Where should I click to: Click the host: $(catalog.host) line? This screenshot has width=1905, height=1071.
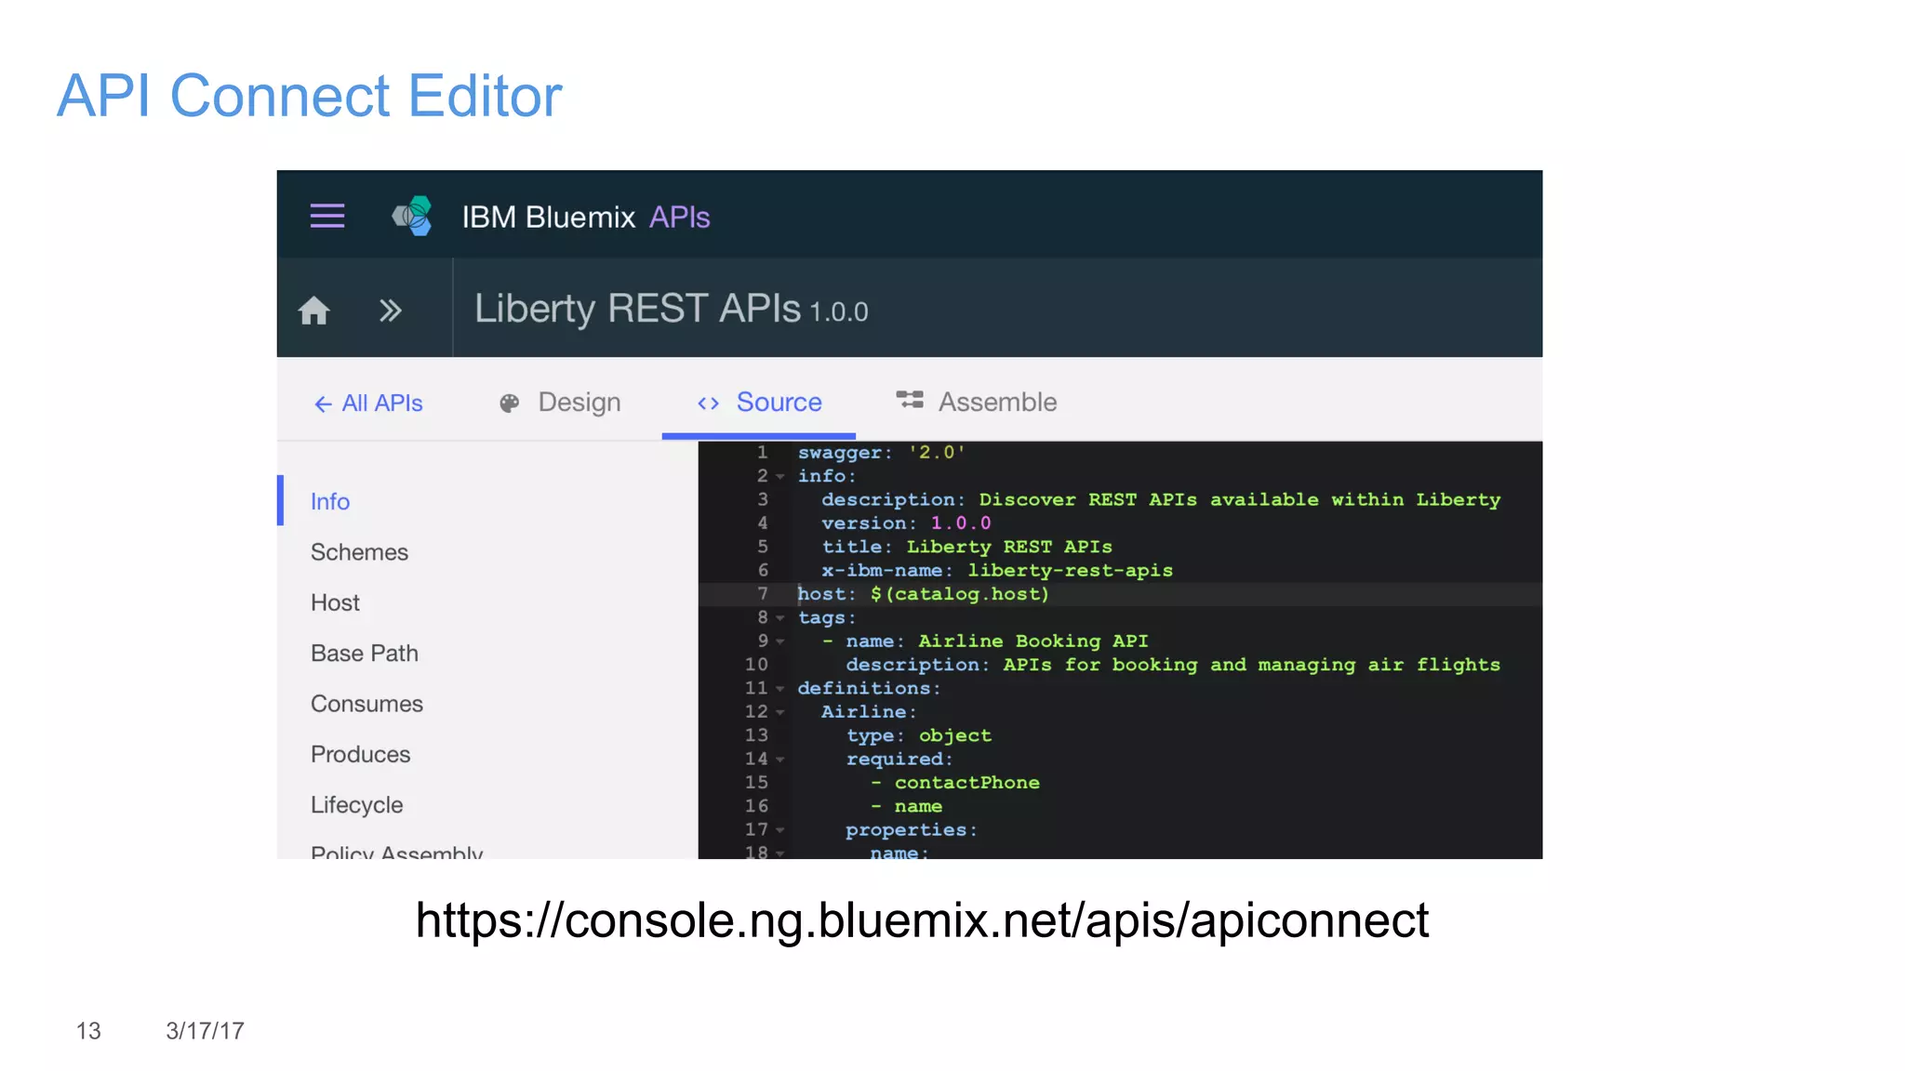click(923, 594)
